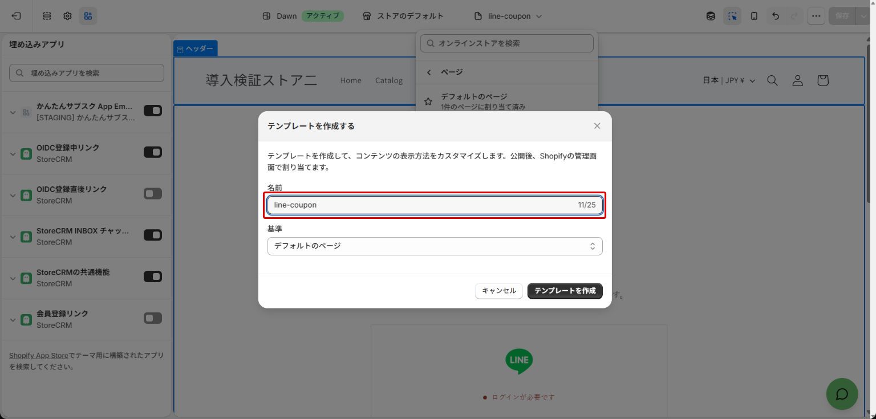
Task: Switch to mobile preview icon
Action: coord(754,16)
